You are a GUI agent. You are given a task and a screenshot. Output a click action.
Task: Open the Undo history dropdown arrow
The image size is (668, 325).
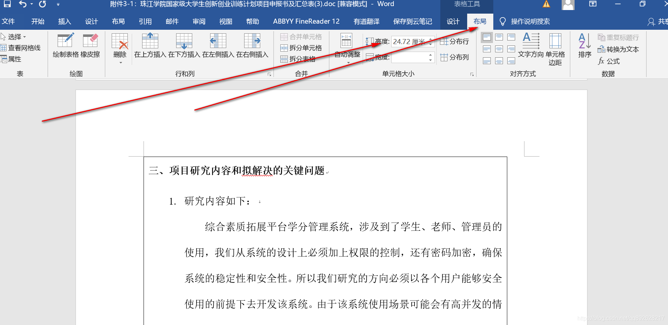[x=32, y=4]
